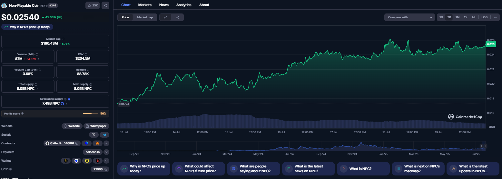Select the 1Y time range
Viewport: 502px width, 179px height.
pos(466,17)
